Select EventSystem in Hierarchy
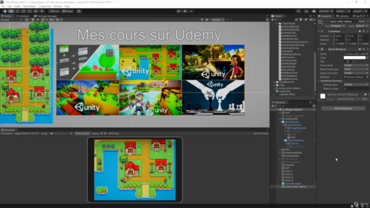Image resolution: width=370 pixels, height=208 pixels. pyautogui.click(x=292, y=156)
